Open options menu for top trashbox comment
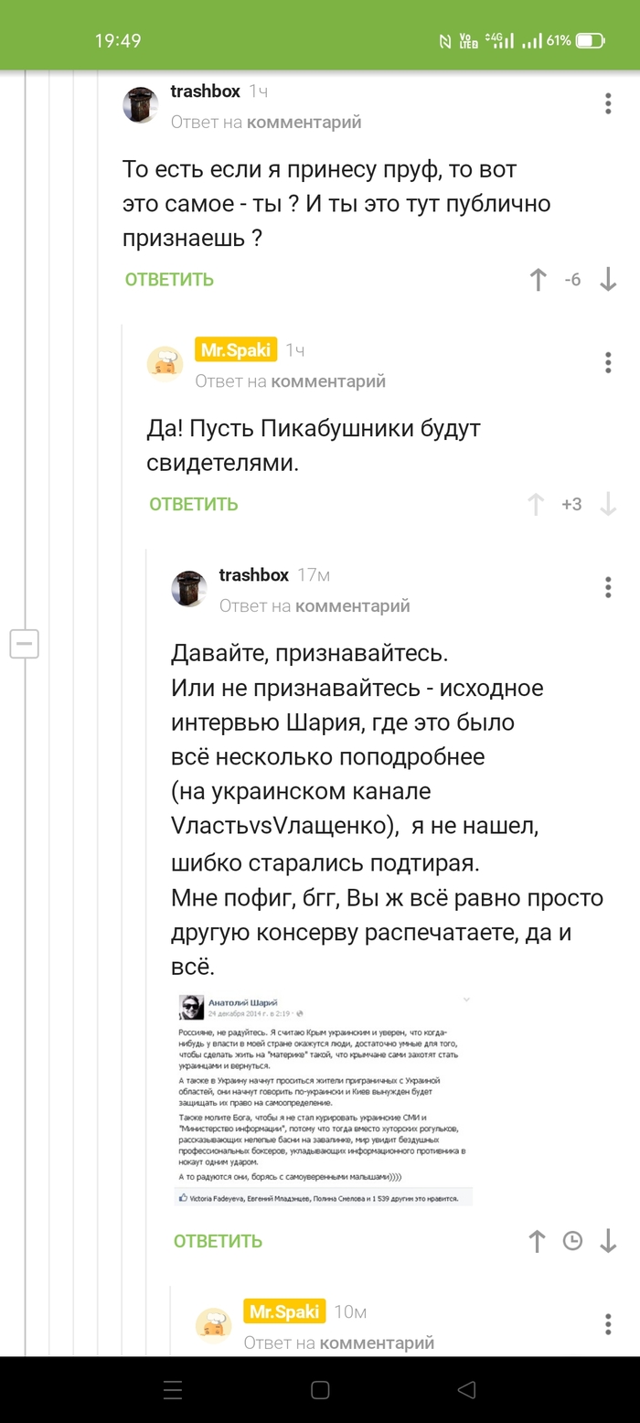Image resolution: width=640 pixels, height=1423 pixels. [x=608, y=103]
